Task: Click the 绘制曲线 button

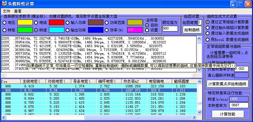Action: point(192,30)
